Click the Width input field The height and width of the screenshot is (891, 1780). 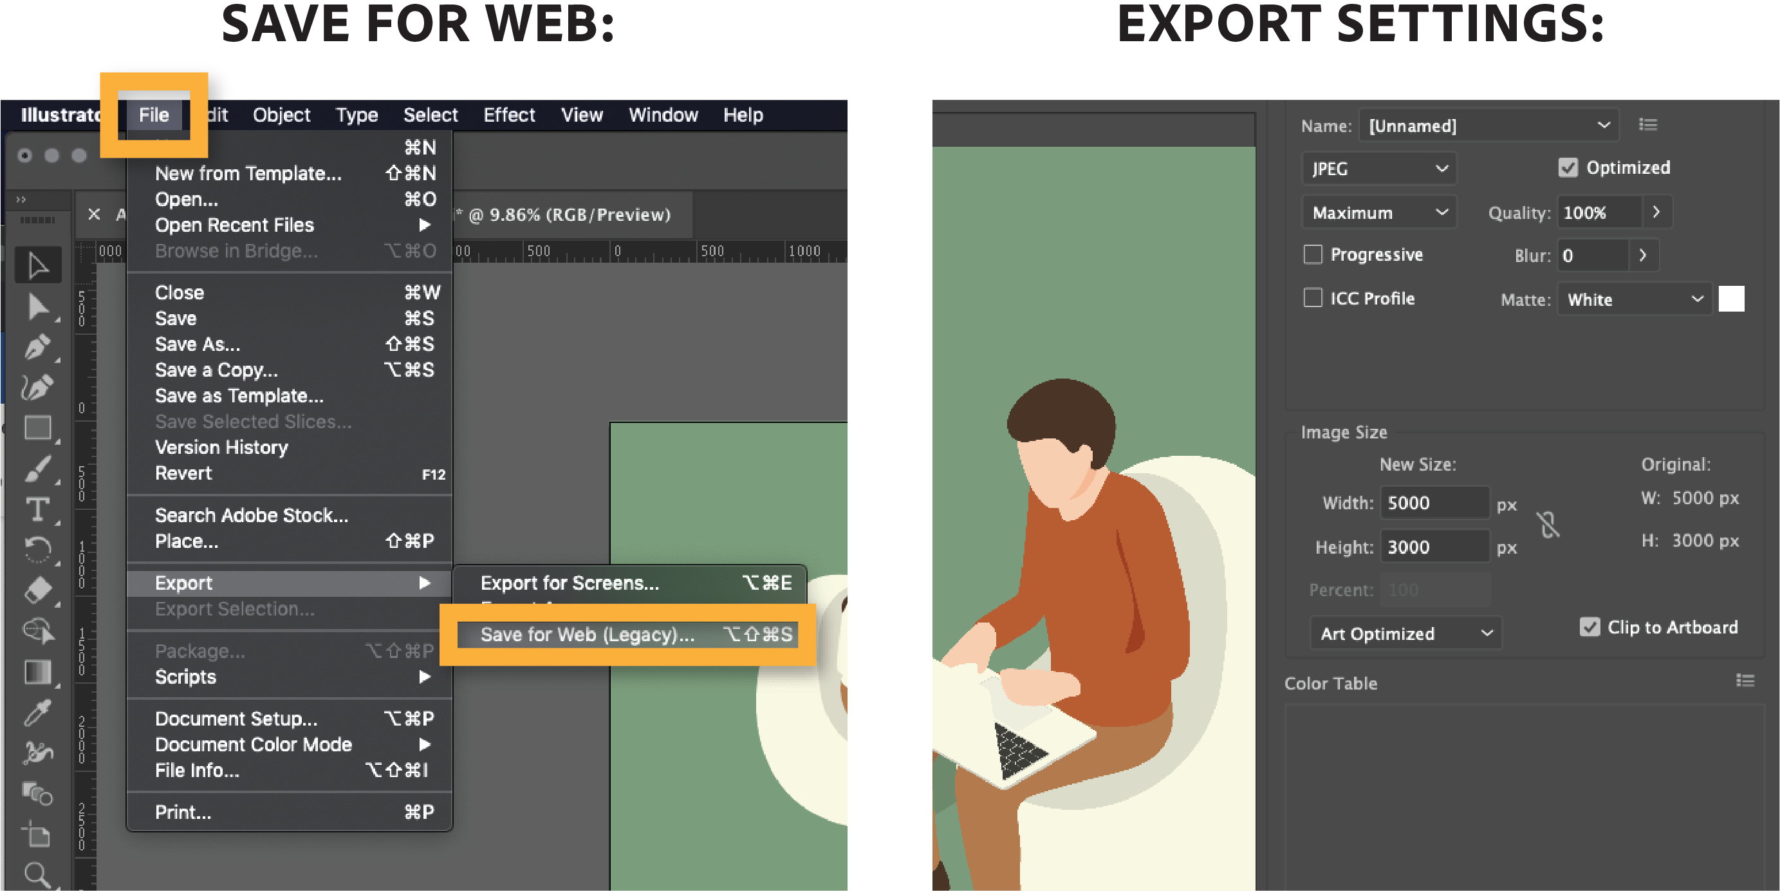pyautogui.click(x=1434, y=503)
